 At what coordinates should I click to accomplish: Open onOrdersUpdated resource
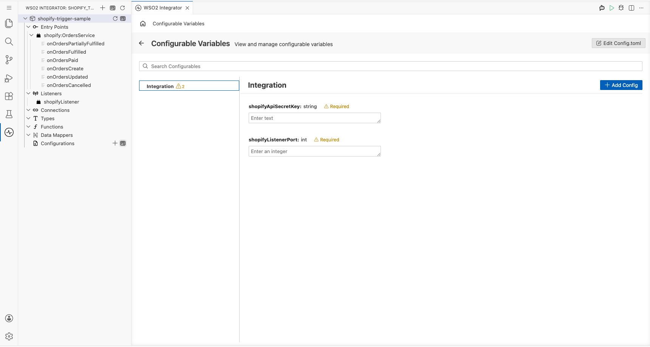coord(67,77)
